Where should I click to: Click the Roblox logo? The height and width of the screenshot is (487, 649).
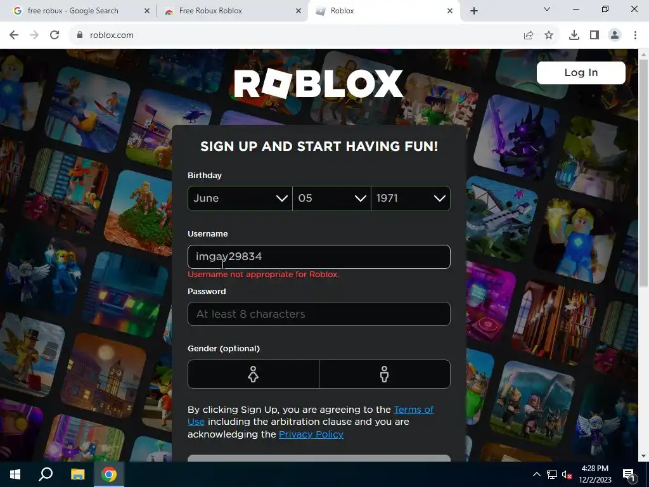(318, 83)
